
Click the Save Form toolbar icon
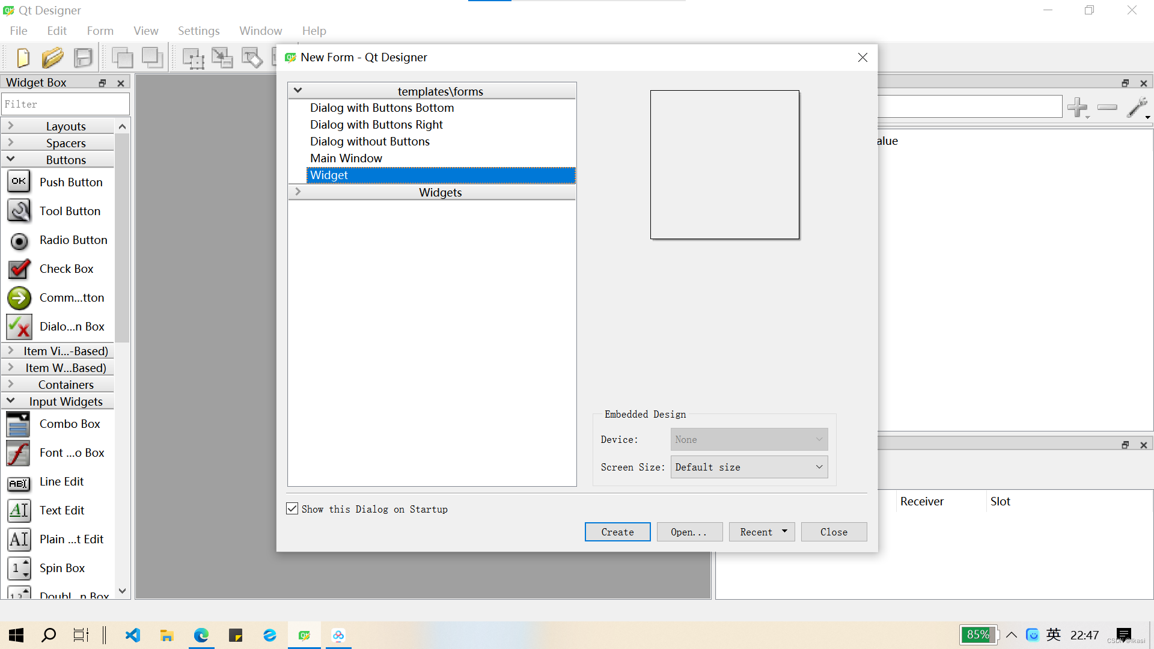83,57
